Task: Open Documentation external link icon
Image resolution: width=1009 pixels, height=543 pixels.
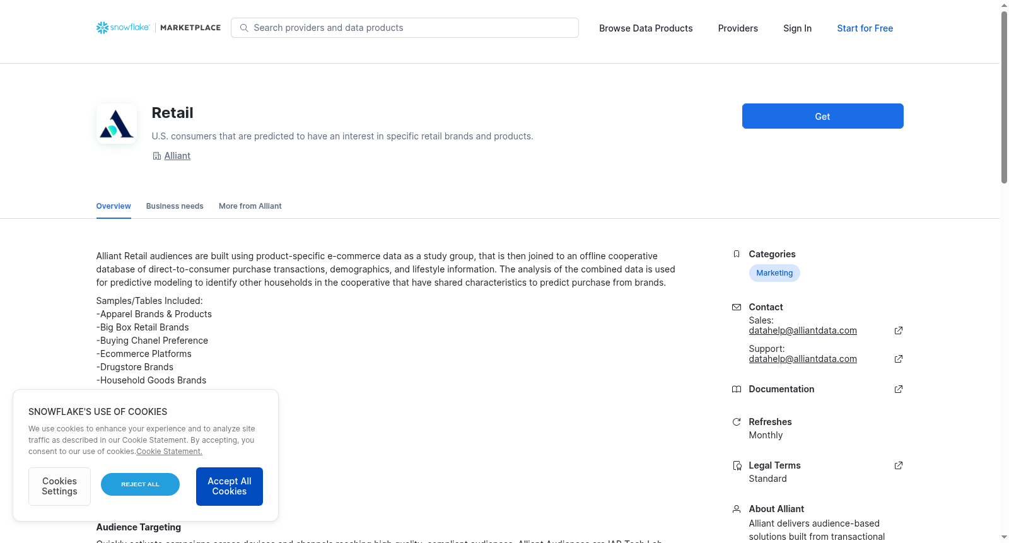Action: coord(899,389)
